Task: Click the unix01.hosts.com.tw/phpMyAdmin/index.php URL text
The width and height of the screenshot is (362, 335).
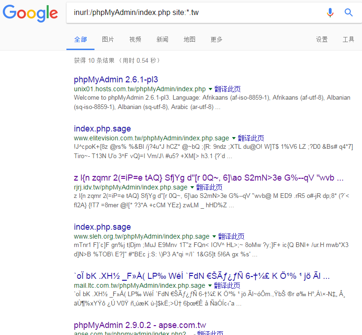Action: tap(140, 89)
